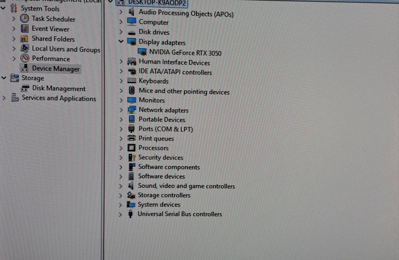Click the Ports (COM & LPT) icon
Image resolution: width=399 pixels, height=260 pixels.
point(131,129)
